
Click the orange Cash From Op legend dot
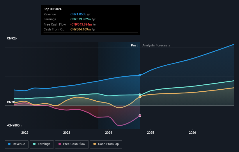tap(95, 144)
